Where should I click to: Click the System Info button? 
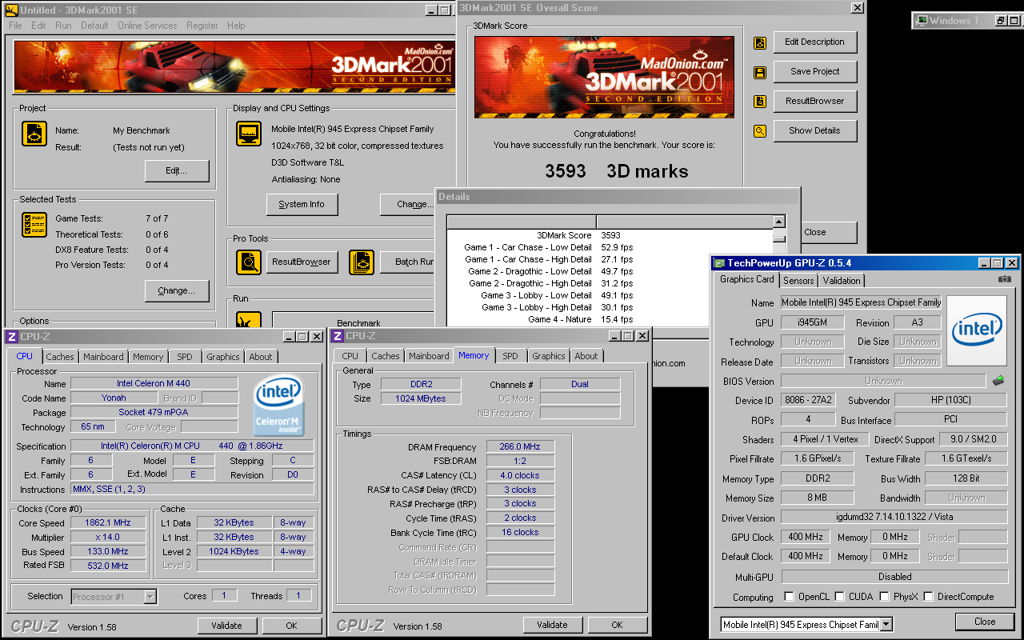pyautogui.click(x=302, y=204)
